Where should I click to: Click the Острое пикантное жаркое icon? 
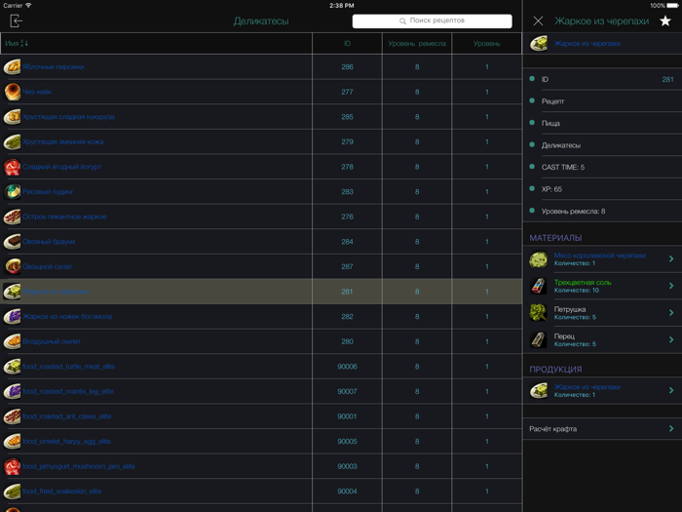pos(12,217)
